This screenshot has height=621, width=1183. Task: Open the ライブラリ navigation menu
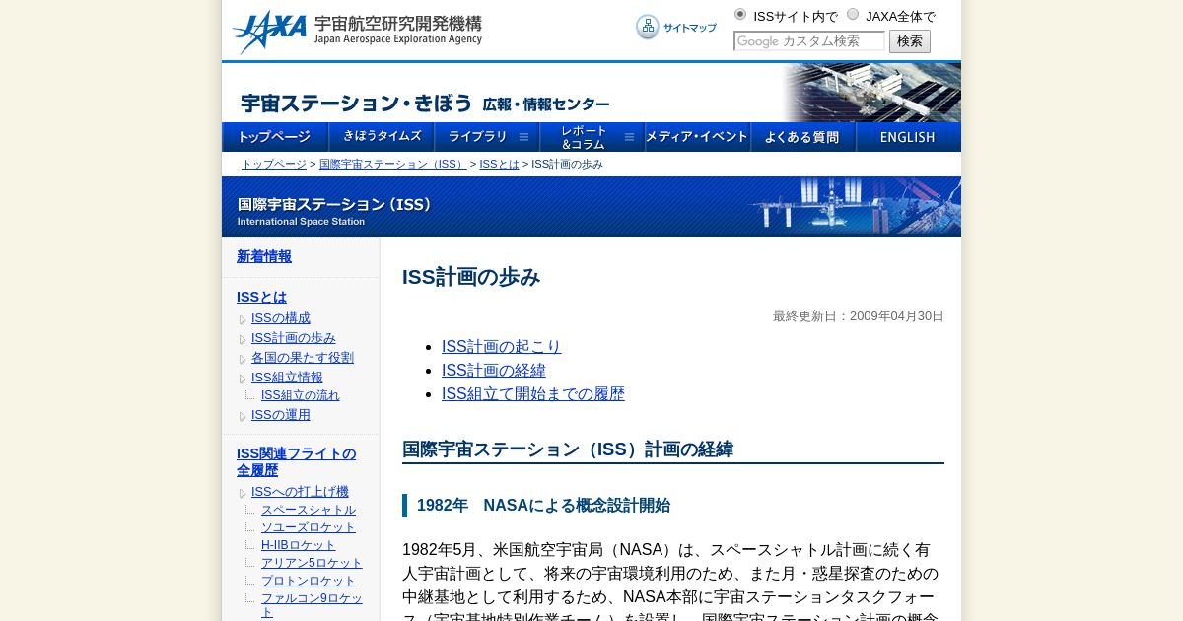tap(487, 137)
